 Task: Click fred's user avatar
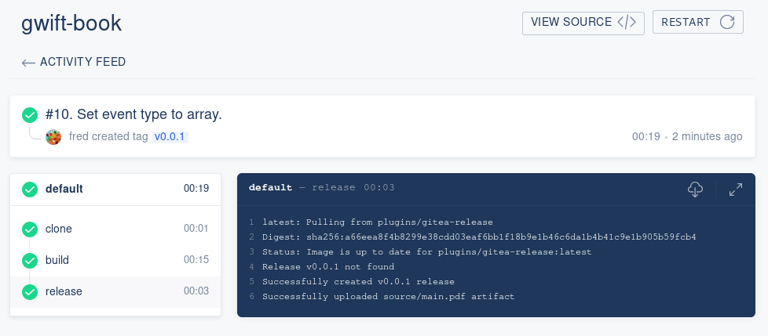tap(53, 137)
